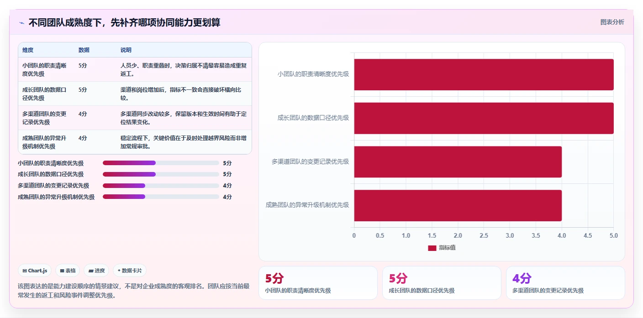Viewport: 643px width, 318px height.
Task: Click y-axis label 成熟团队的异常升级机制优先级 in chart
Action: click(x=307, y=205)
